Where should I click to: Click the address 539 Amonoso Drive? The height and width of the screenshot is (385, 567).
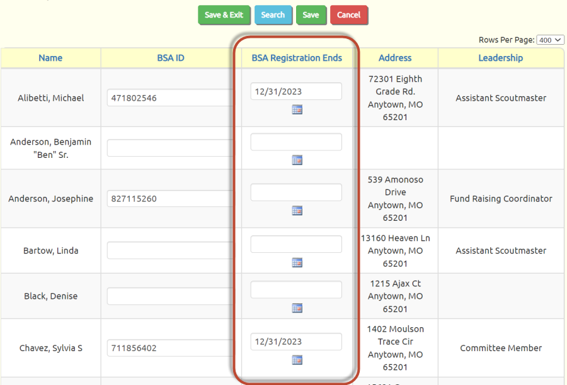click(x=395, y=199)
